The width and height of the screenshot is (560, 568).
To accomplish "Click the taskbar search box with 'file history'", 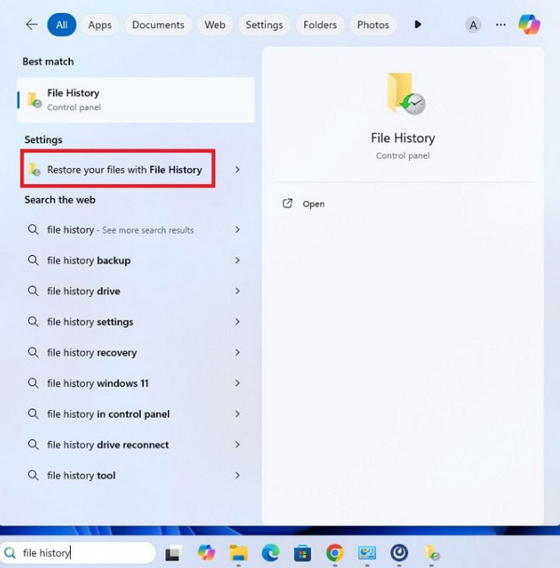I will coord(77,553).
